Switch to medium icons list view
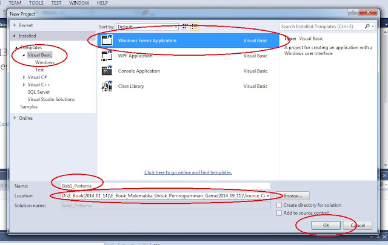The image size is (388, 245). (x=195, y=27)
